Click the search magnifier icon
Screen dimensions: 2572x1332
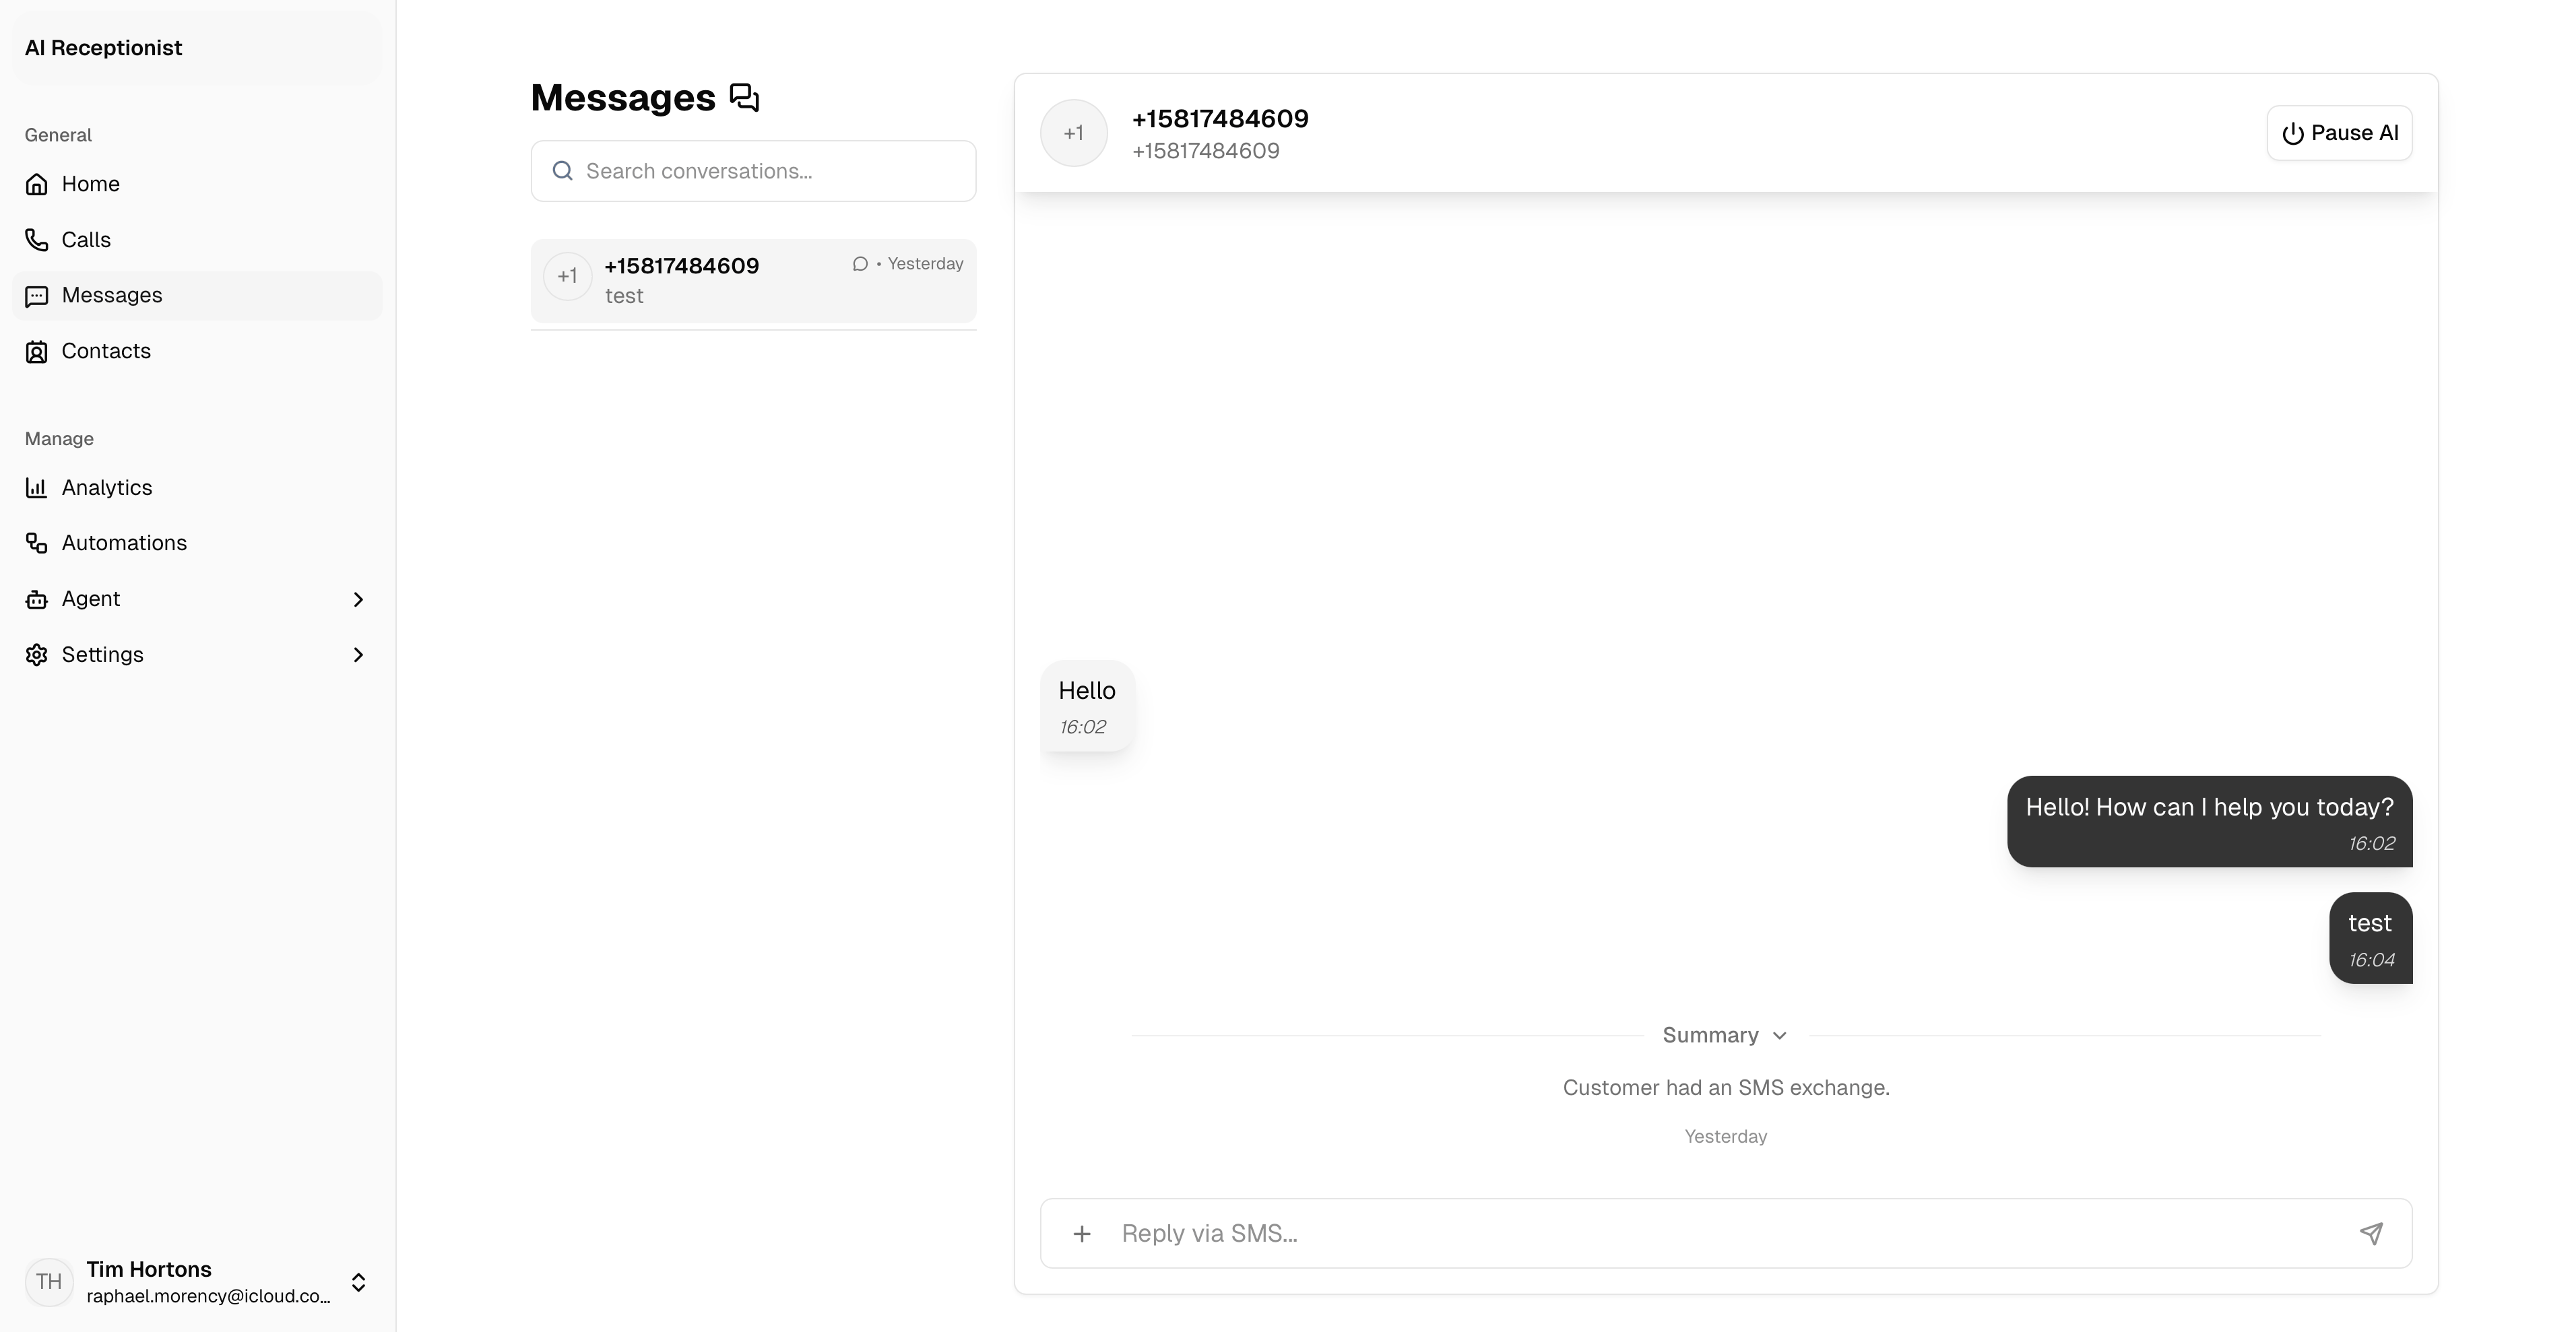pos(563,170)
